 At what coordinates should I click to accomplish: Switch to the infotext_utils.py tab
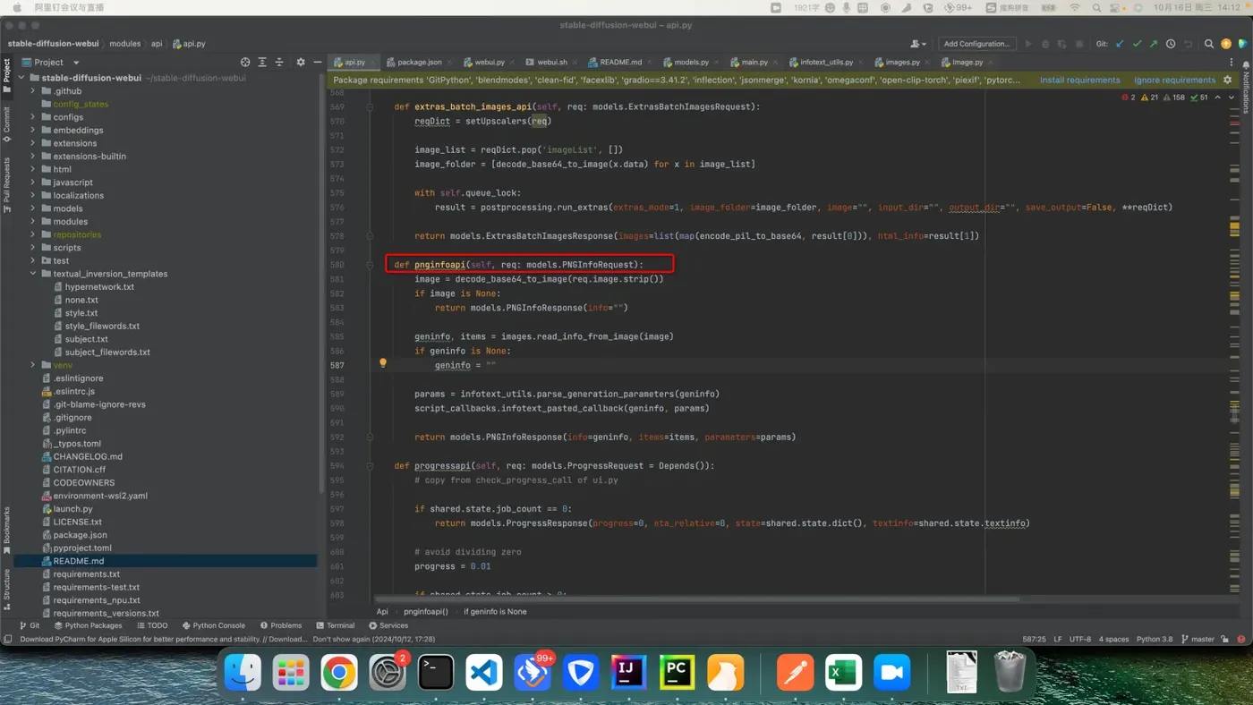pyautogui.click(x=826, y=63)
